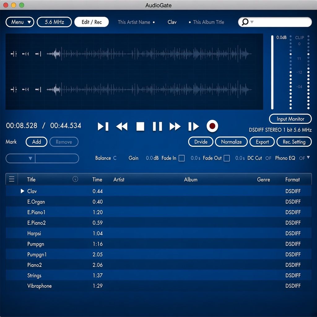Click This Album Title field
This screenshot has width=317, height=317.
click(208, 22)
